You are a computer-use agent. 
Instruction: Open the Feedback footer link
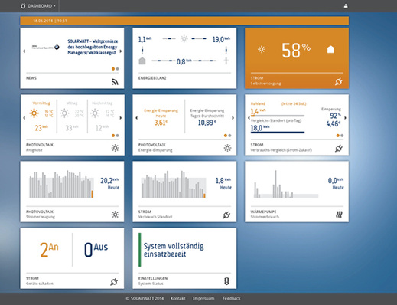(231, 298)
